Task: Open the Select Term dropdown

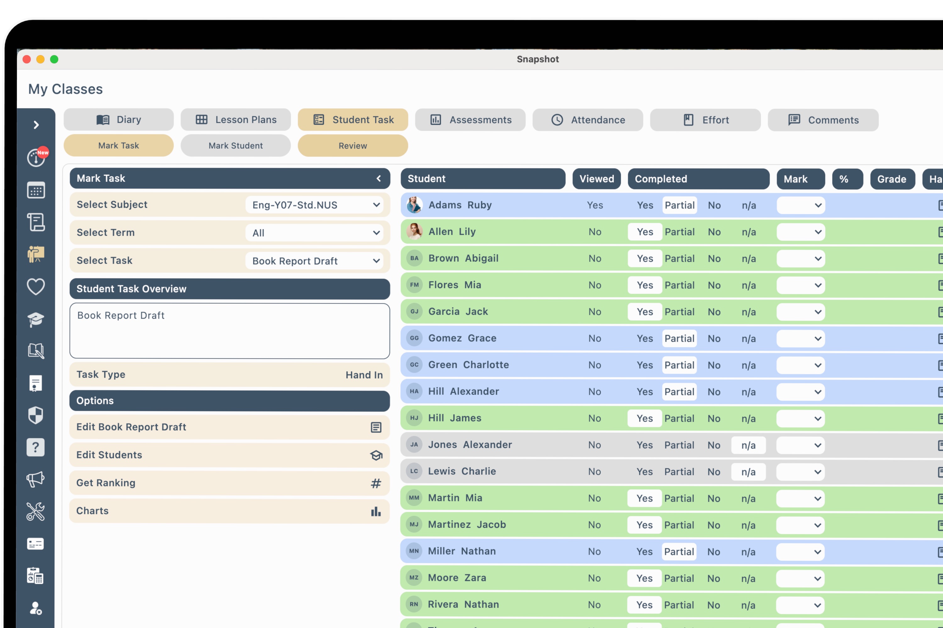Action: click(x=314, y=233)
